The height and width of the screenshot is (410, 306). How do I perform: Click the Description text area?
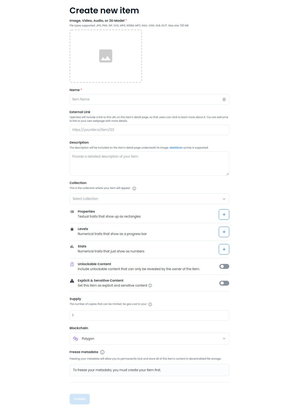[x=149, y=164]
